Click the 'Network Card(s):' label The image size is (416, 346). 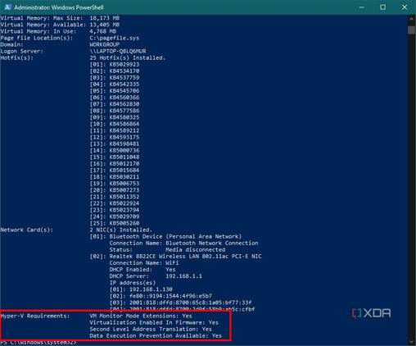point(27,230)
